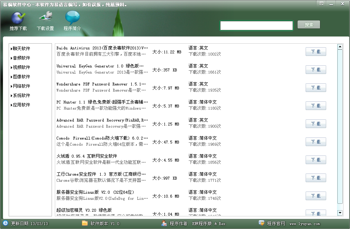The image size is (350, 229).
Task: Select the Advanced RAR Password Recovery title
Action: click(x=102, y=120)
